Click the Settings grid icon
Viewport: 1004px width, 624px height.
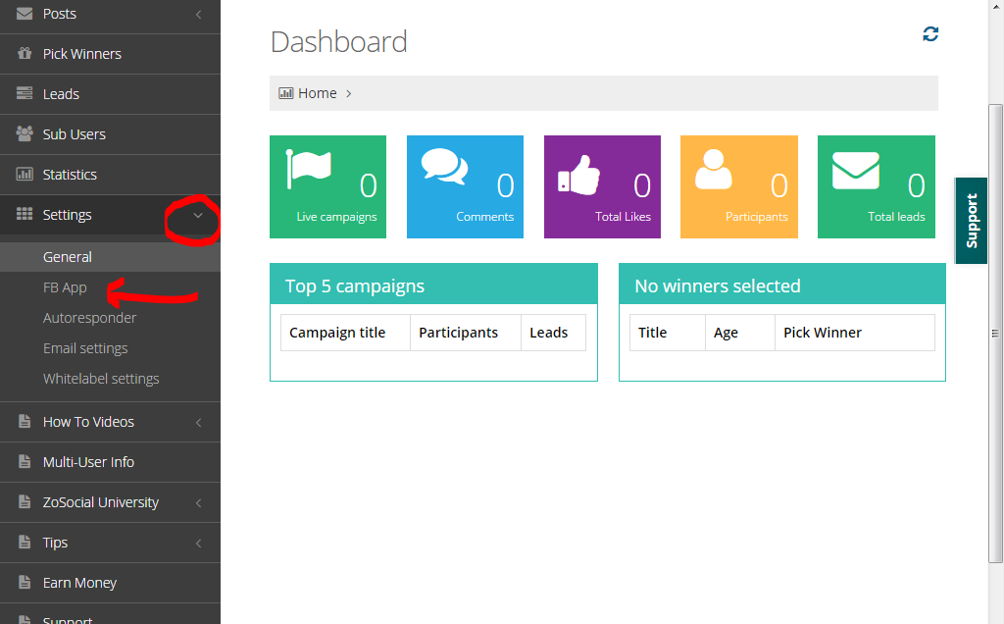[25, 214]
